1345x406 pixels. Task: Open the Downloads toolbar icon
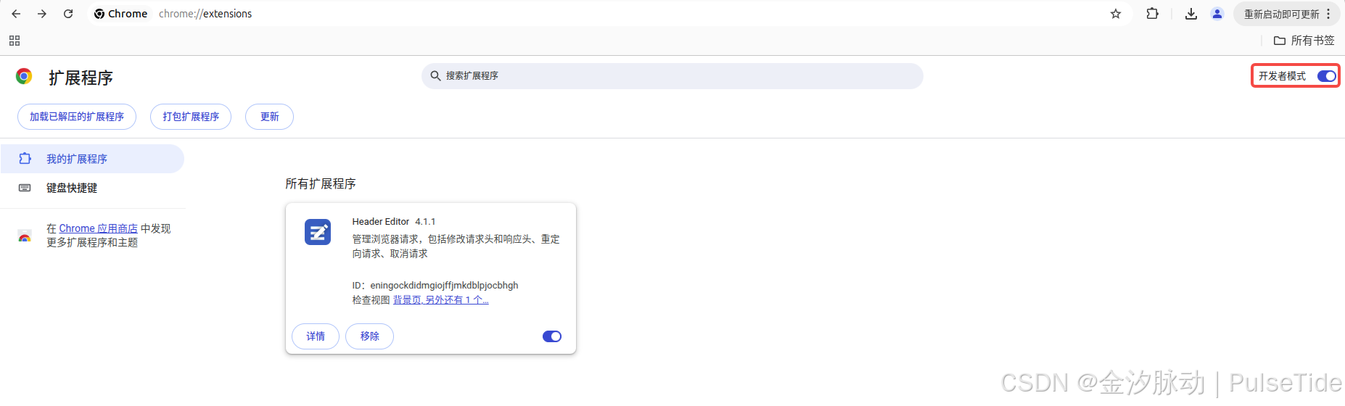[x=1191, y=14]
